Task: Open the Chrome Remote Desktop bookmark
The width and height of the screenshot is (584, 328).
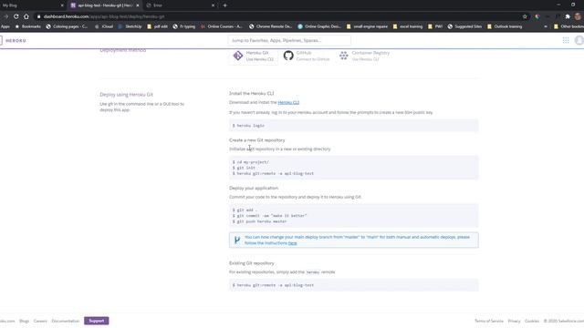Action: (x=270, y=26)
